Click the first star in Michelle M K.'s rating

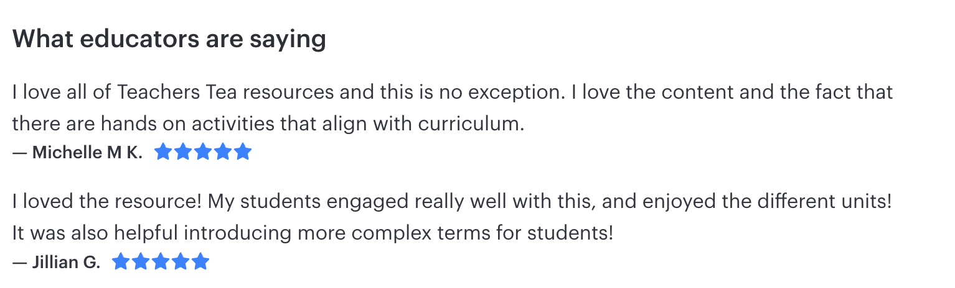(x=162, y=152)
